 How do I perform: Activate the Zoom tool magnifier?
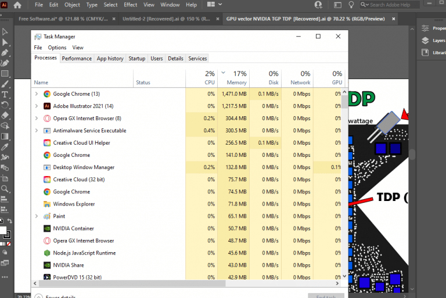click(x=5, y=189)
